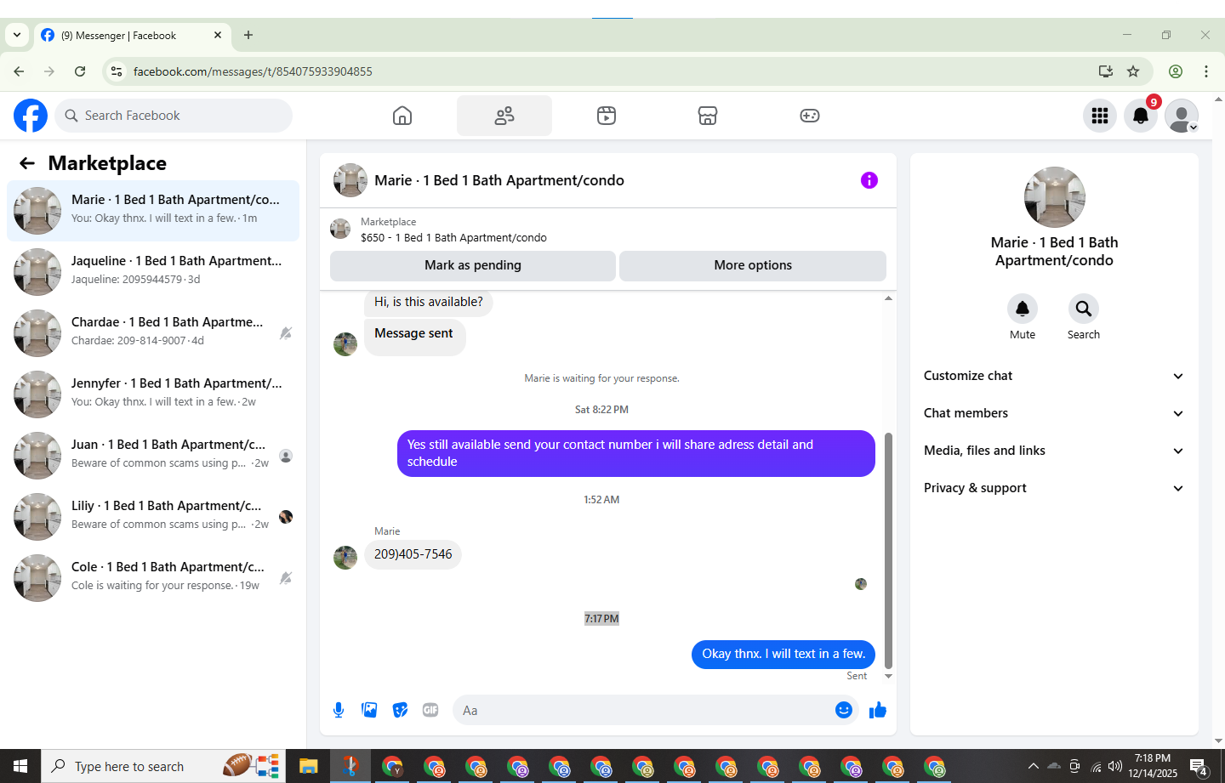Viewport: 1225px width, 783px height.
Task: Open notifications bell with 9 badge
Action: click(x=1141, y=116)
